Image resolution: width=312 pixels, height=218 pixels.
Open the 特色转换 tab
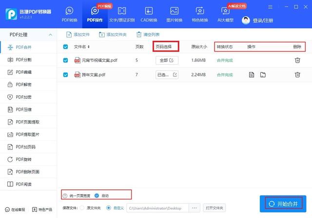[200, 14]
